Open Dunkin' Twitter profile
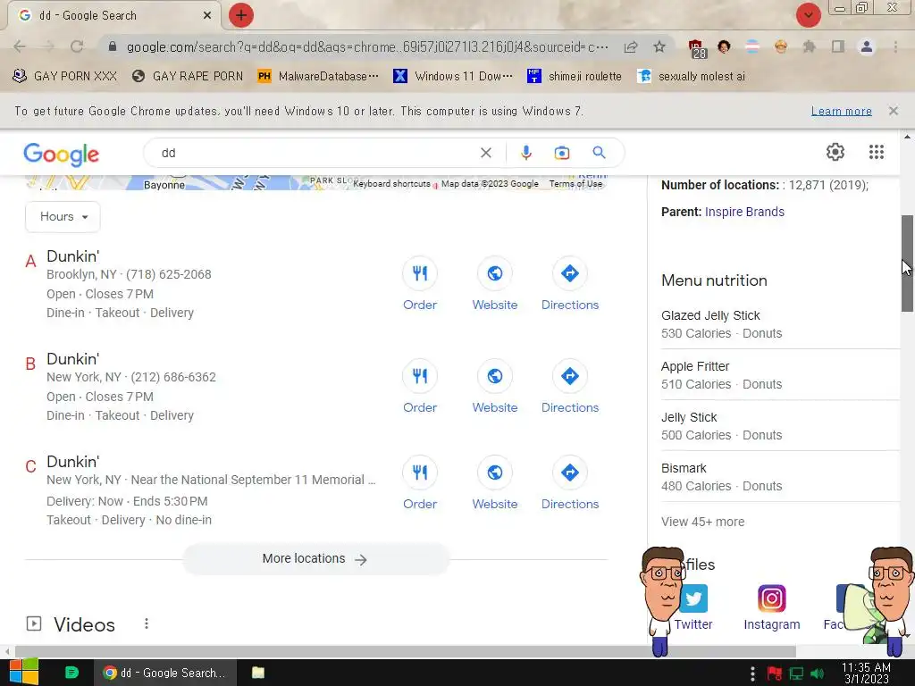This screenshot has height=686, width=915. pos(693,607)
